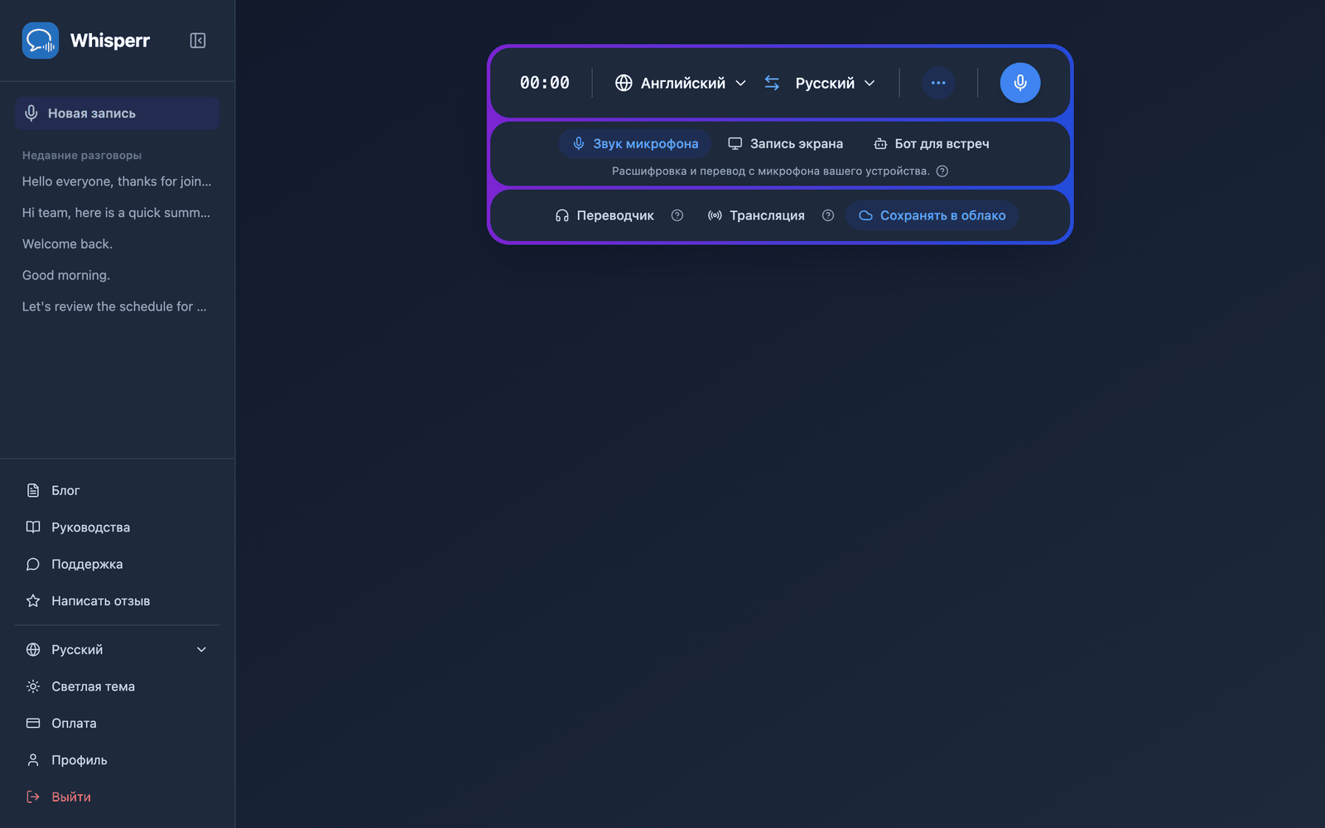
Task: Click the 00:00 recording timer
Action: [545, 83]
